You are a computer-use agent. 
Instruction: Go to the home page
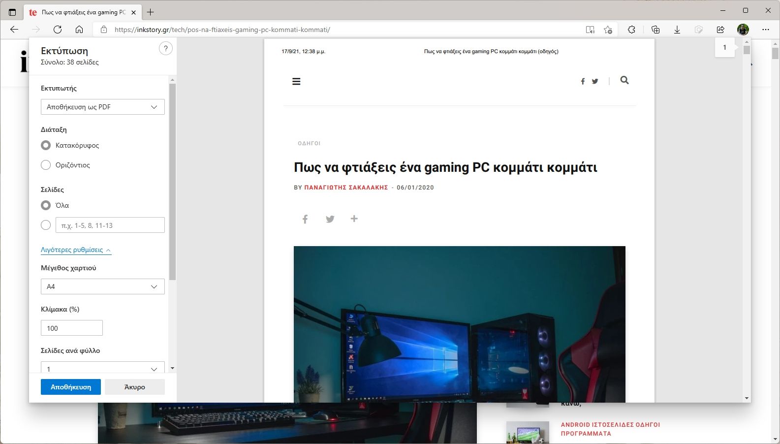(x=79, y=30)
